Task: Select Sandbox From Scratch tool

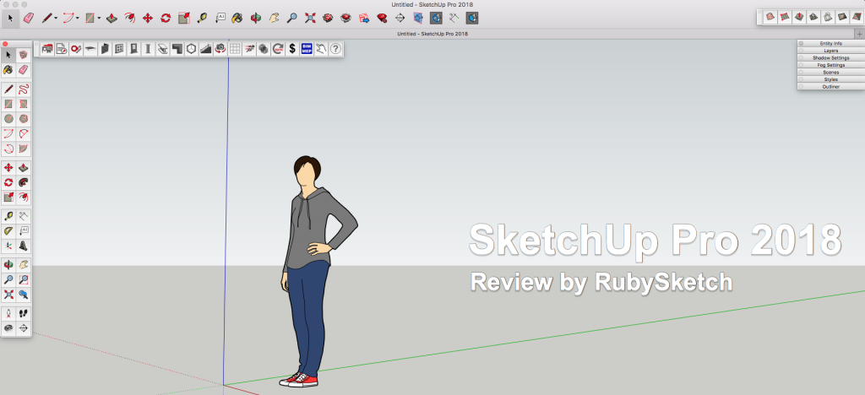Action: (x=785, y=17)
